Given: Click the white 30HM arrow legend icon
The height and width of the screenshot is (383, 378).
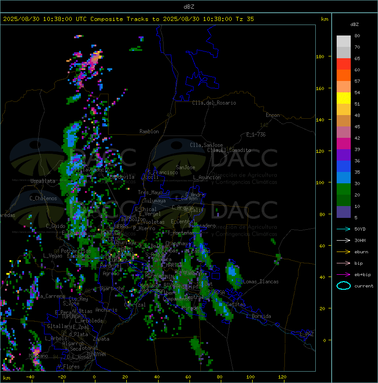Looking at the screenshot, I should [343, 240].
